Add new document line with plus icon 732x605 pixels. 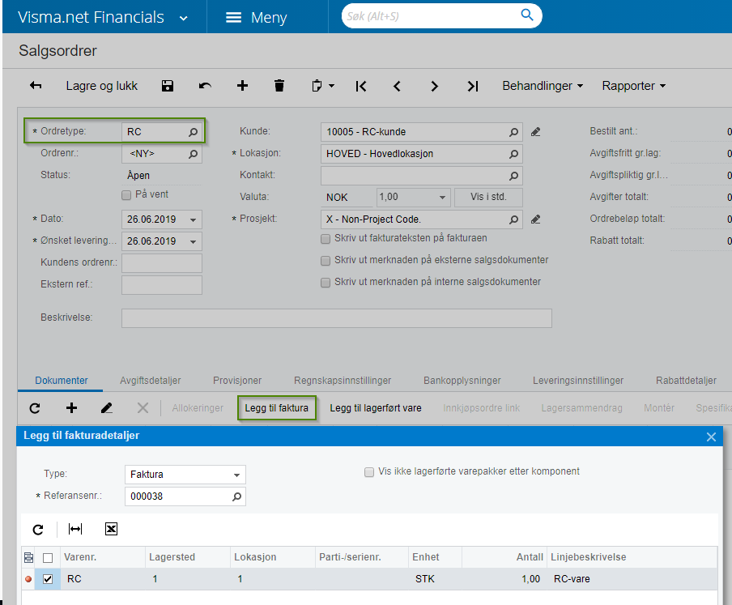(71, 408)
